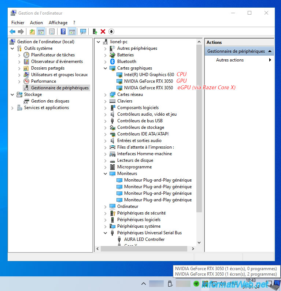Click the horizontal scrollbar left arrow
The width and height of the screenshot is (281, 291).
click(97, 249)
